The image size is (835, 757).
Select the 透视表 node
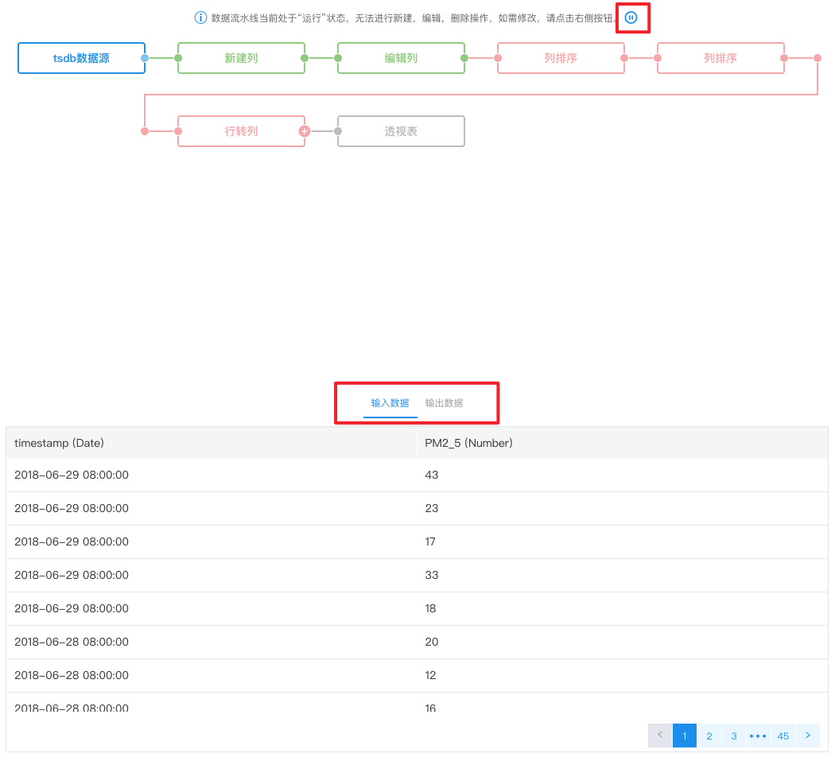tap(401, 131)
